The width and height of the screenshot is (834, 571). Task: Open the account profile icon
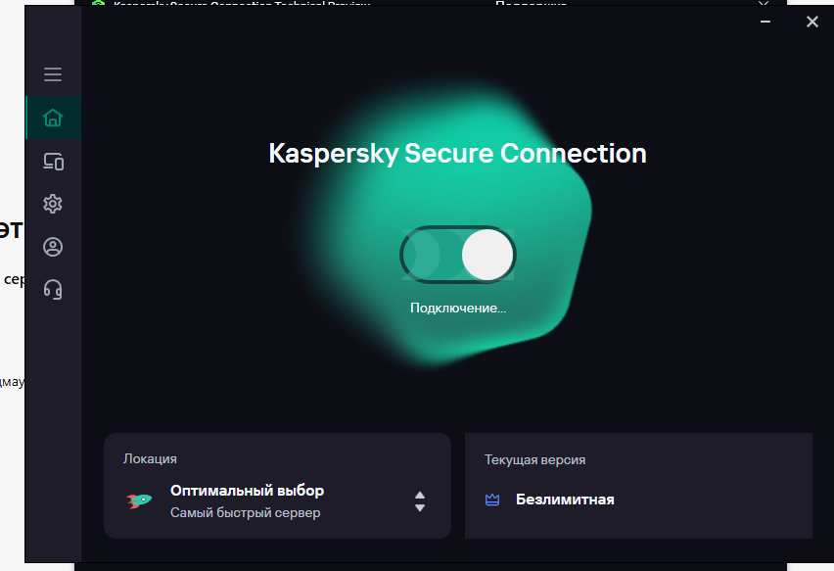click(x=53, y=247)
